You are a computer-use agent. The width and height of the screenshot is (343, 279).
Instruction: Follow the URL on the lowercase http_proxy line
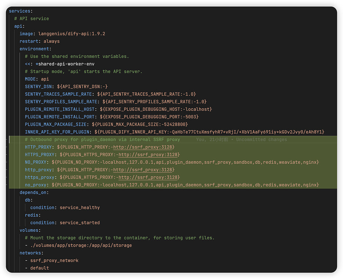[143, 170]
